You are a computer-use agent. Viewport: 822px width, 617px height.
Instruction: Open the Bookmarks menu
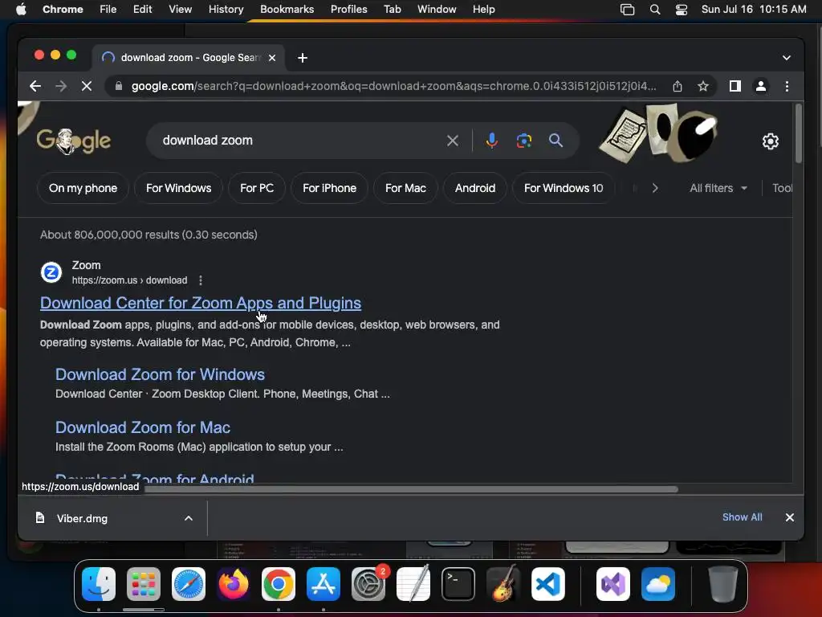287,10
